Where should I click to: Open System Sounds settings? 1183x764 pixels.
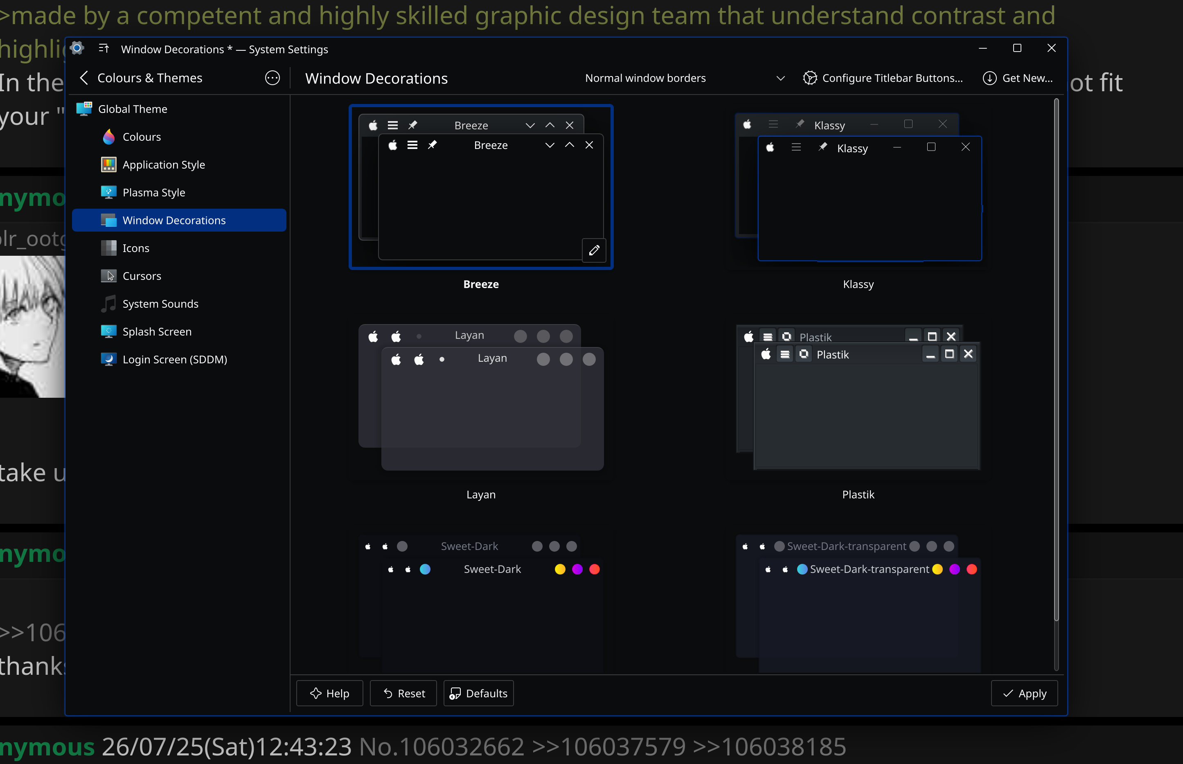[179, 303]
